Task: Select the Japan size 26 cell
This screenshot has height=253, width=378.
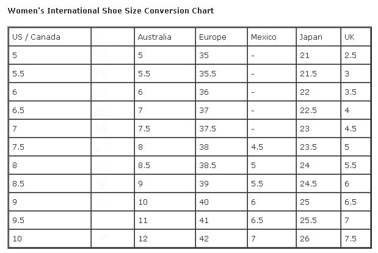Action: point(304,238)
